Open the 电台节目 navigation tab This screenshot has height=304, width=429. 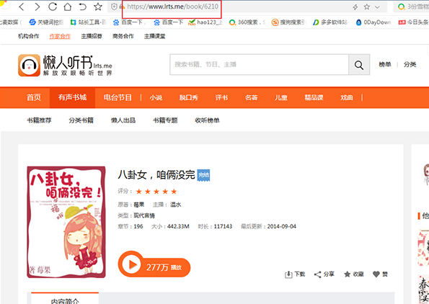(x=118, y=97)
